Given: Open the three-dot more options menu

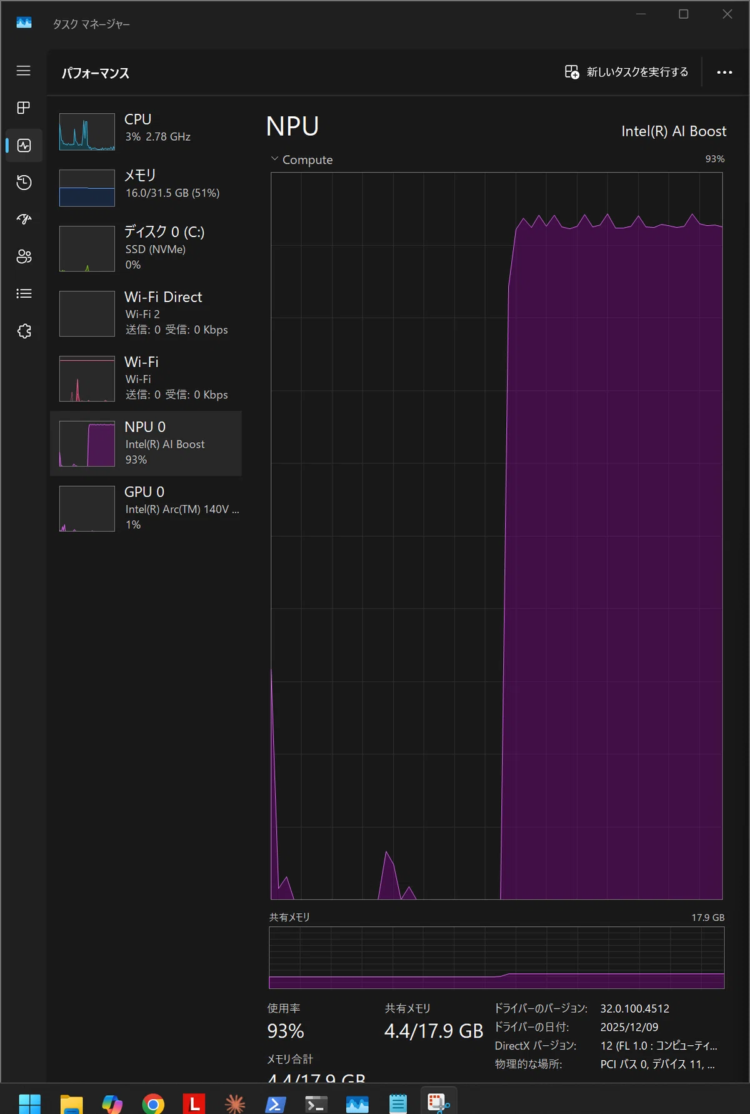Looking at the screenshot, I should click(x=724, y=73).
